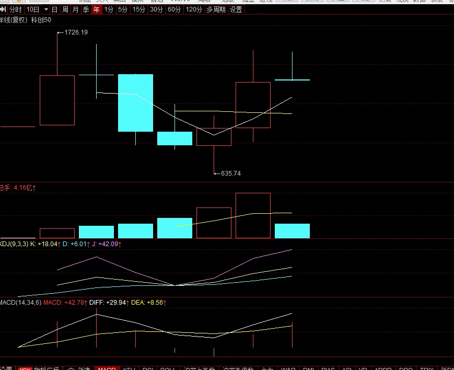Image resolution: width=454 pixels, height=370 pixels.
Task: Click the KDJ(9,3,3) indicator label
Action: tap(14, 244)
